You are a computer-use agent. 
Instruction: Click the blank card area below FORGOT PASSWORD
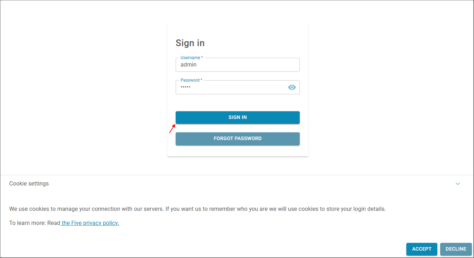[238, 151]
